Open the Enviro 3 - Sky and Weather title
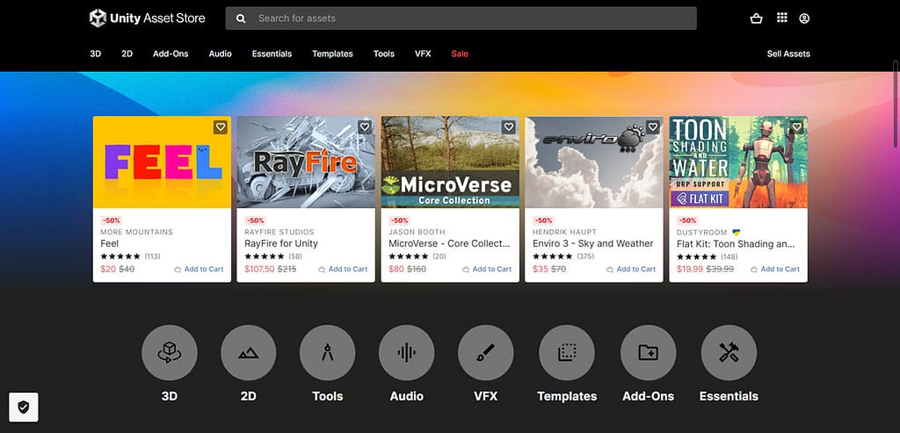This screenshot has height=433, width=900. click(593, 244)
